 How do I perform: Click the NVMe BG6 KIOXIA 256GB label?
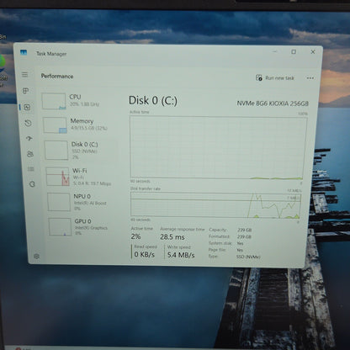pos(273,103)
